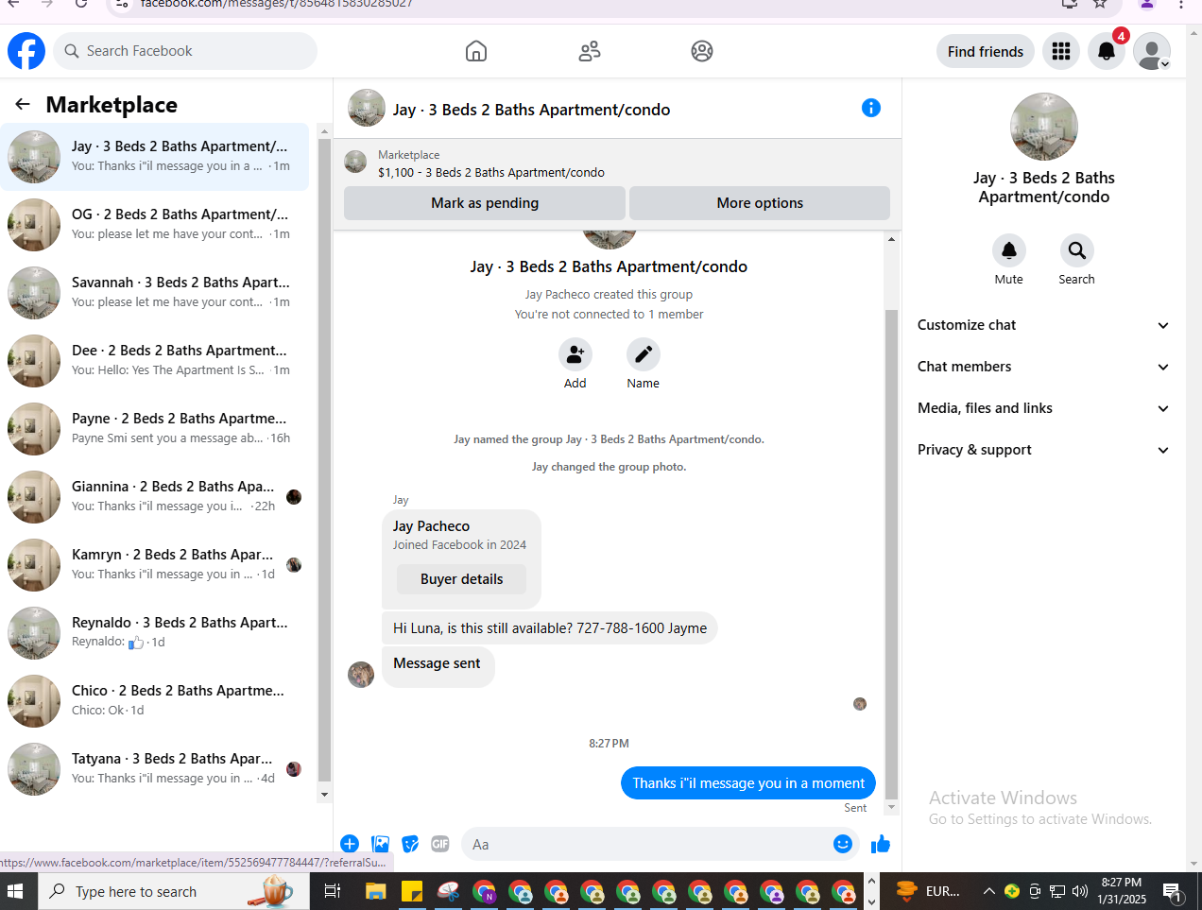Click More options button
Viewport: 1202px width, 910px height.
coord(760,203)
